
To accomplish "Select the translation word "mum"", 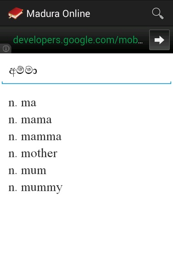I will click(33, 170).
